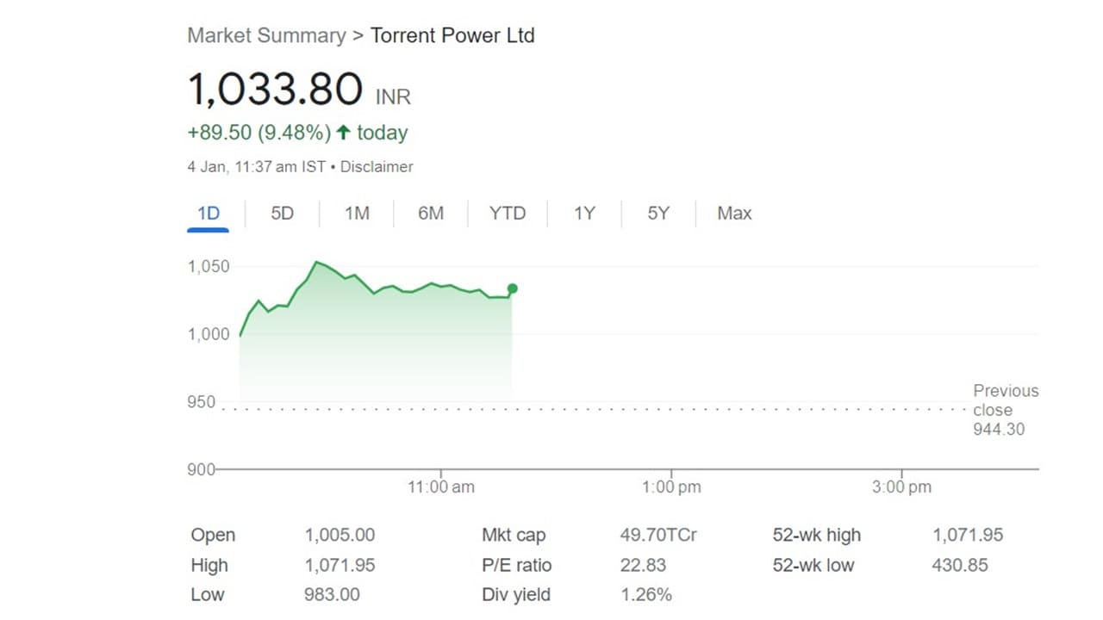Viewport: 1103px width, 620px height.
Task: Click the 1,033.80 stock price
Action: 275,90
